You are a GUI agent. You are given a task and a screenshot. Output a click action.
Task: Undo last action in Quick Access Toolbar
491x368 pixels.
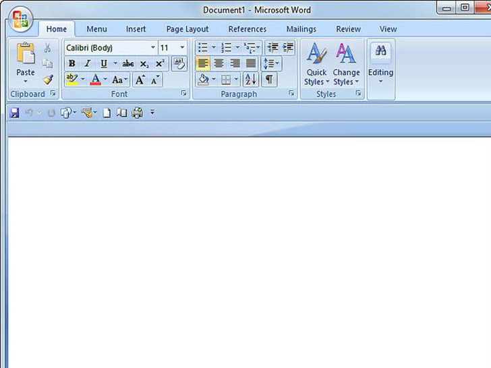[29, 113]
